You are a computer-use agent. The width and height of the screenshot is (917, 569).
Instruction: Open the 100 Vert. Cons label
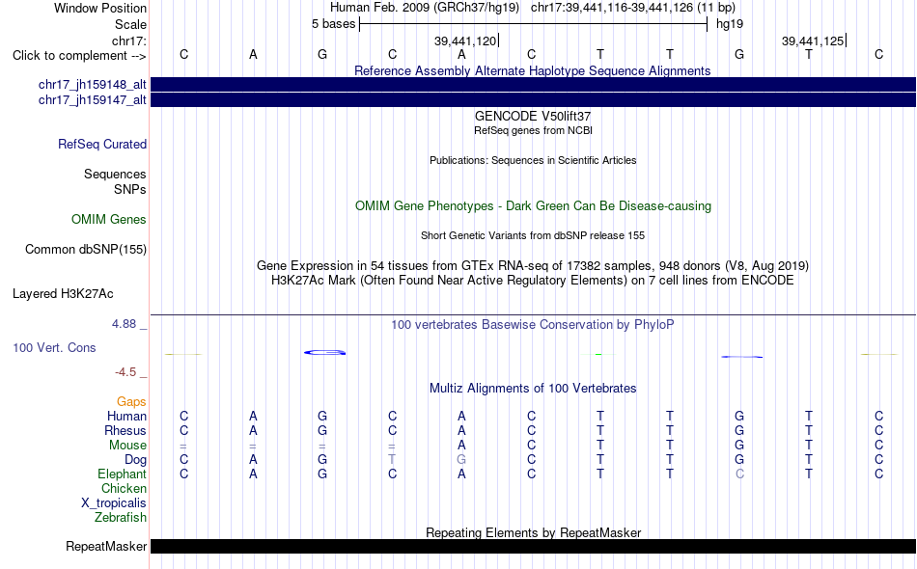tap(54, 347)
